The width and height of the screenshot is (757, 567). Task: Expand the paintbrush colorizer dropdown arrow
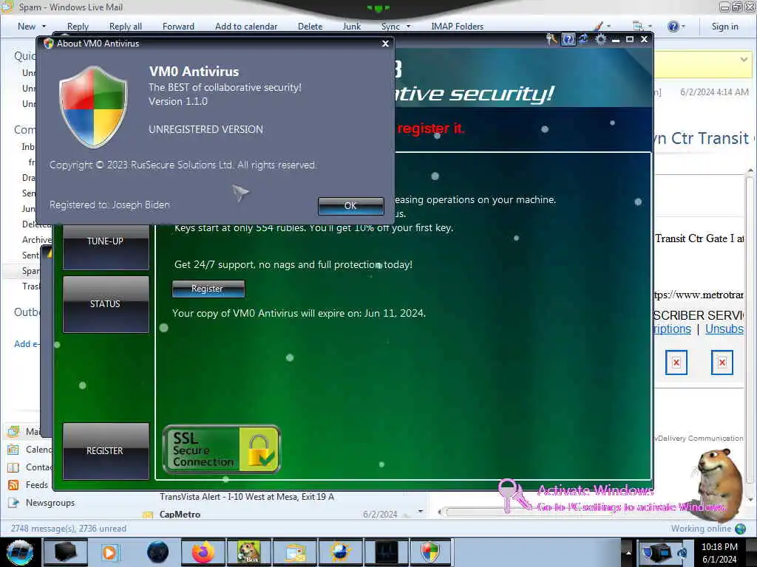[608, 27]
